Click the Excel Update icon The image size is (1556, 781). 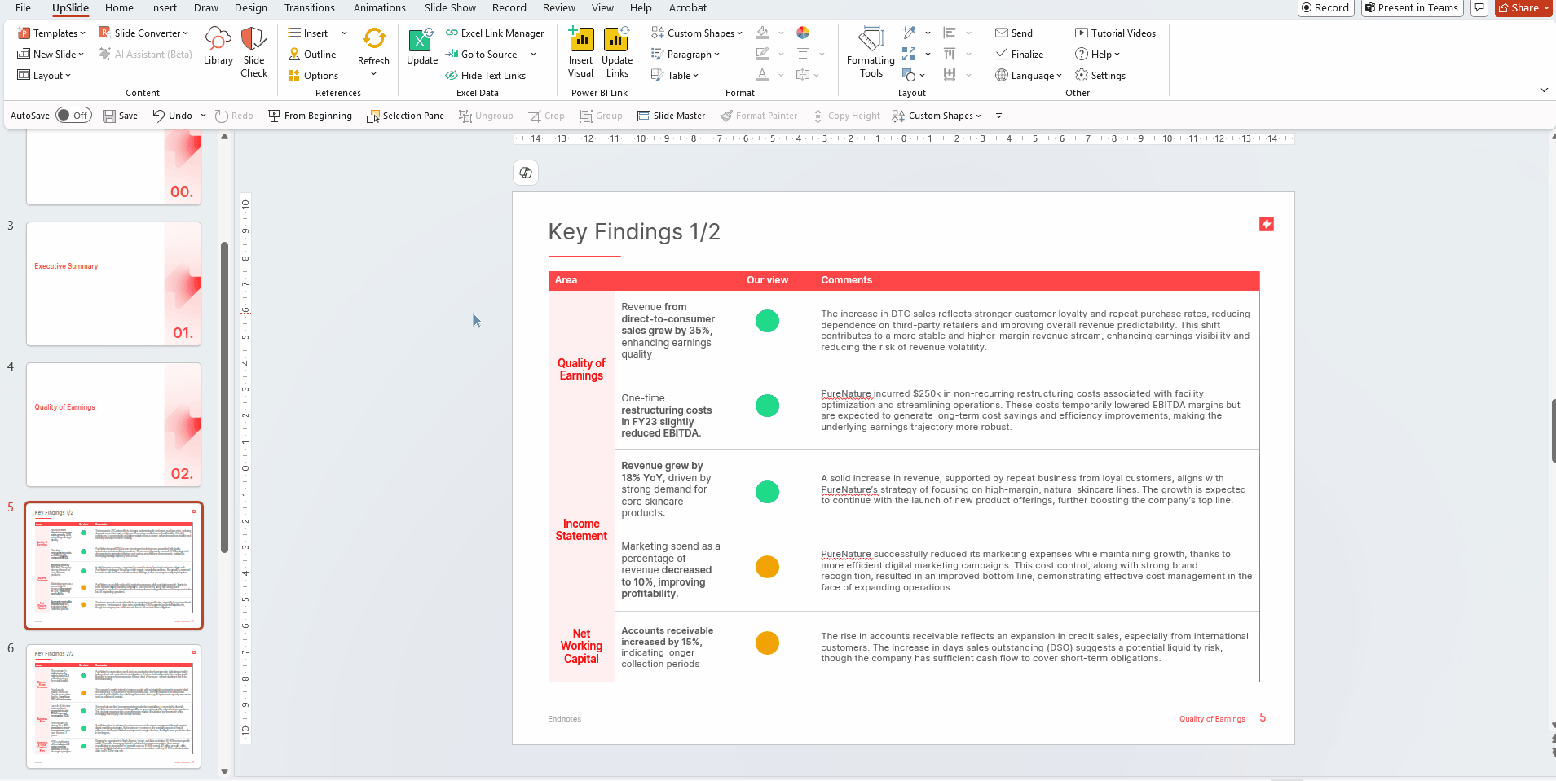pos(421,46)
